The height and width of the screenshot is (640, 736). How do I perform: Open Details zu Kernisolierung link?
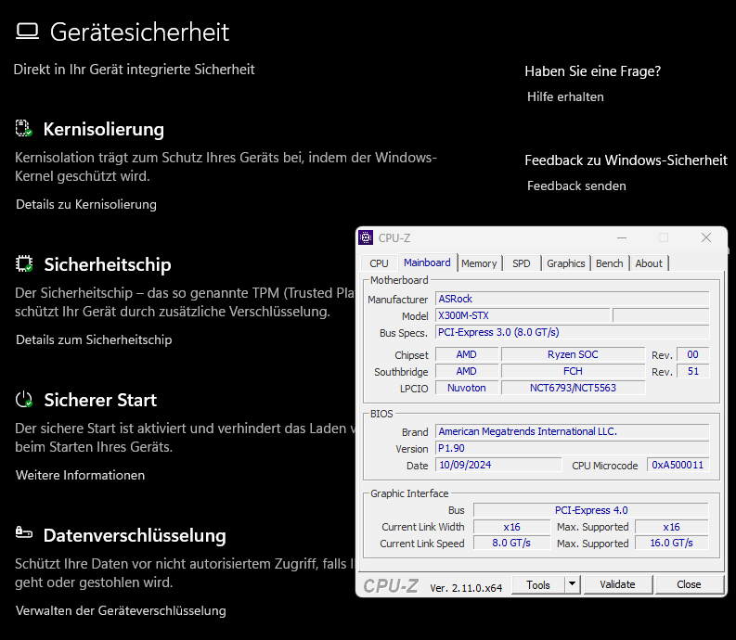86,205
